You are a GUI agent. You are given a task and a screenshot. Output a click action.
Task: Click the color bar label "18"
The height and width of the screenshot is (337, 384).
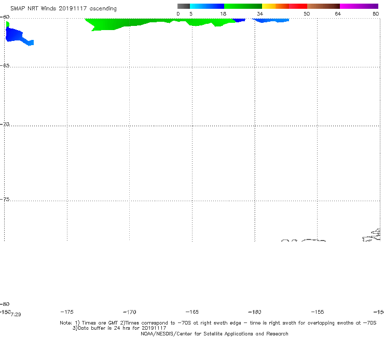tap(223, 13)
